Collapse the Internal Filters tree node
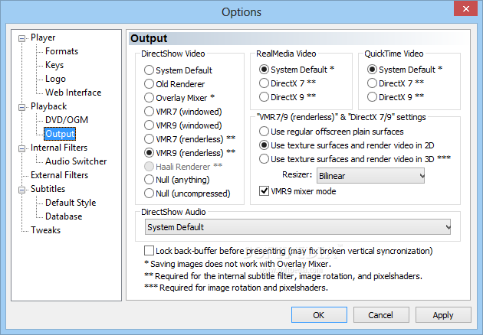The image size is (483, 335). pyautogui.click(x=22, y=149)
